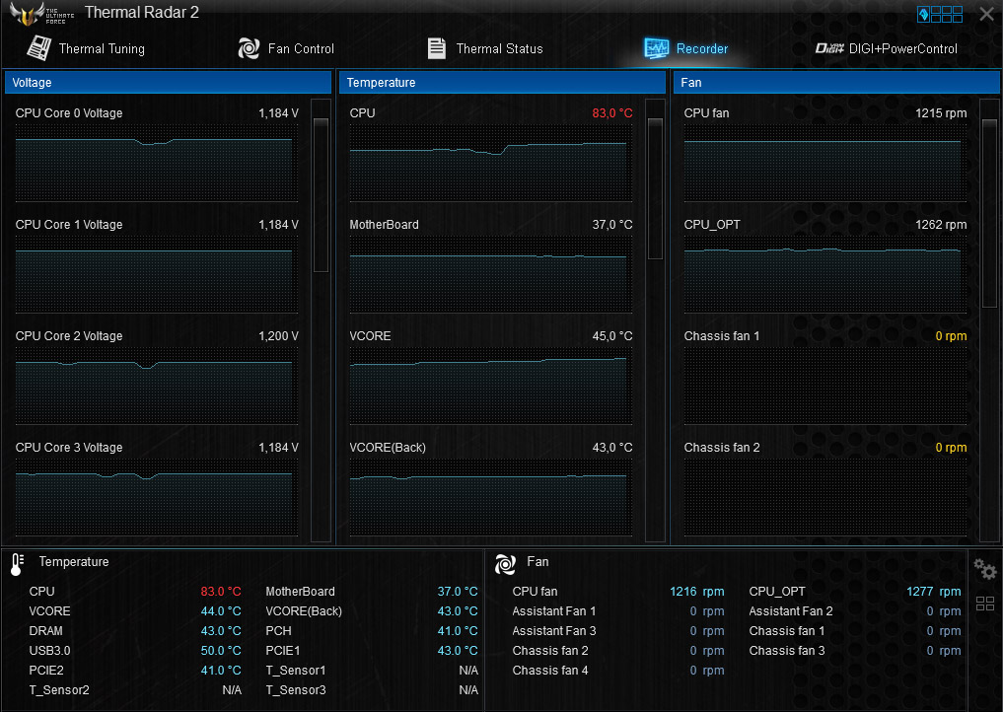Click the Thermal Tuning motherboard icon
Viewport: 1003px width, 712px height.
pos(39,48)
